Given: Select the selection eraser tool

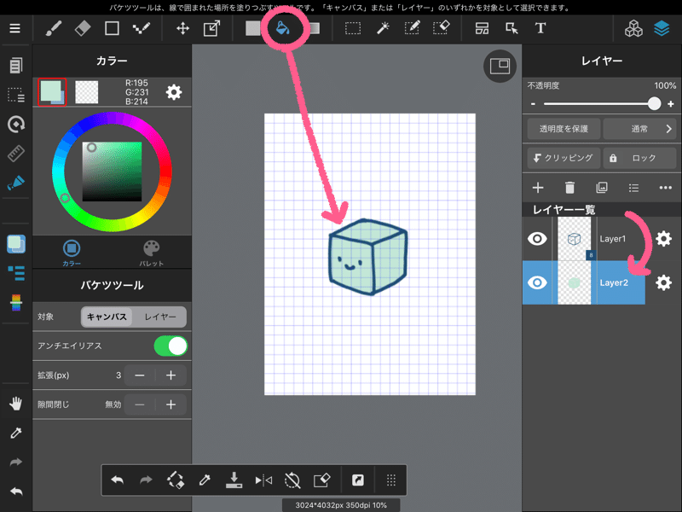Looking at the screenshot, I should pyautogui.click(x=441, y=29).
